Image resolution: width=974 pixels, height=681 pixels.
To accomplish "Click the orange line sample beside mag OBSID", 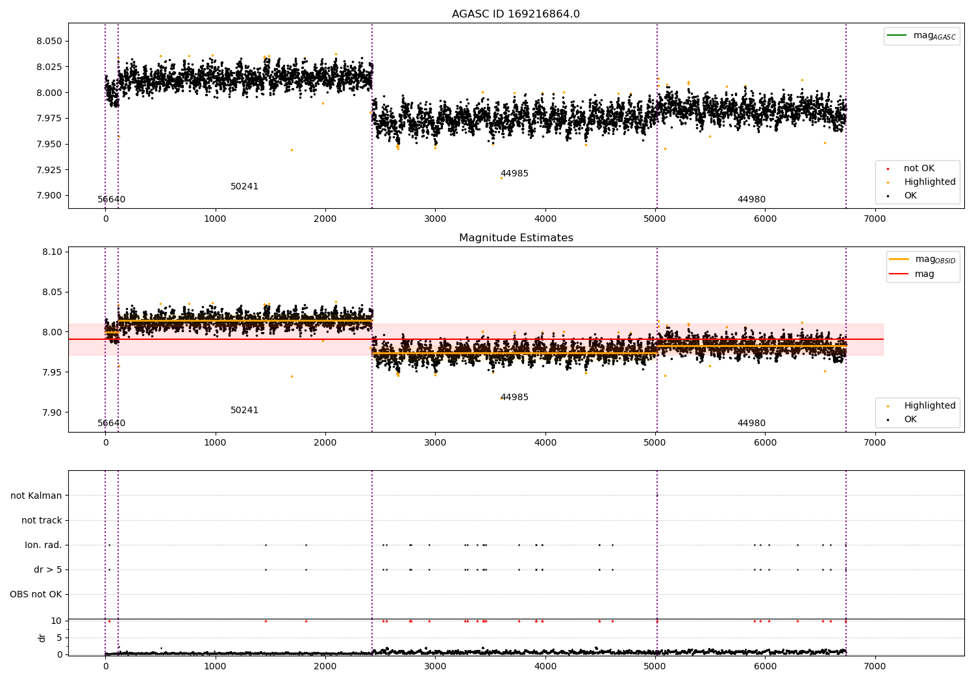I will [899, 259].
